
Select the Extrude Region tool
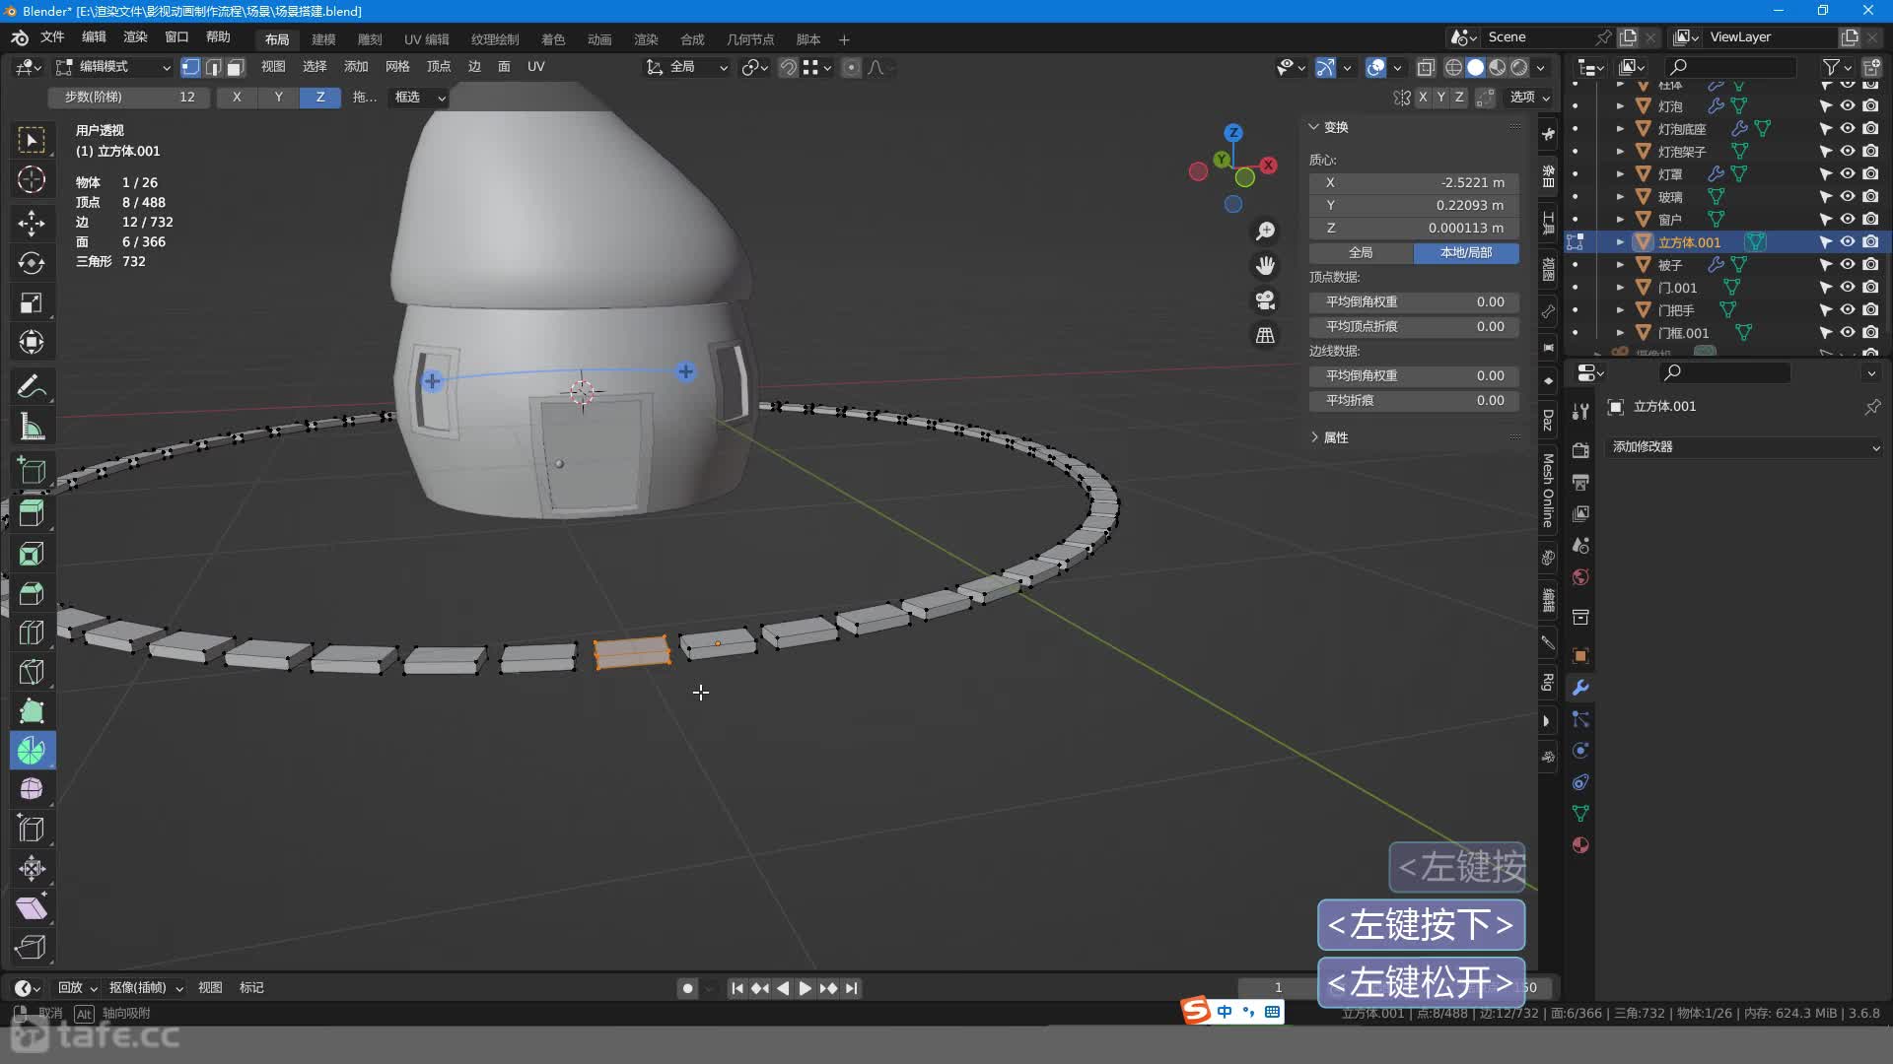click(32, 513)
